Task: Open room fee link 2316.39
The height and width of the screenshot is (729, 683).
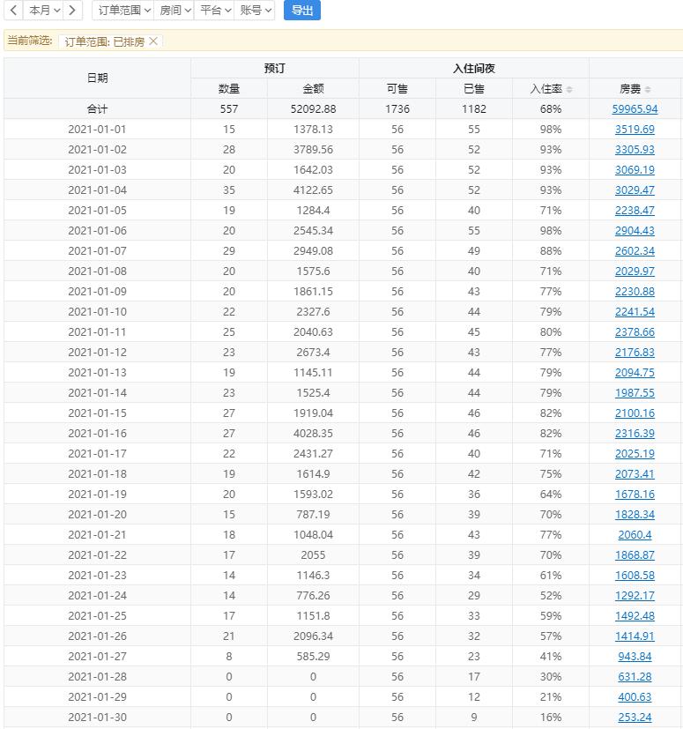Action: pyautogui.click(x=635, y=434)
